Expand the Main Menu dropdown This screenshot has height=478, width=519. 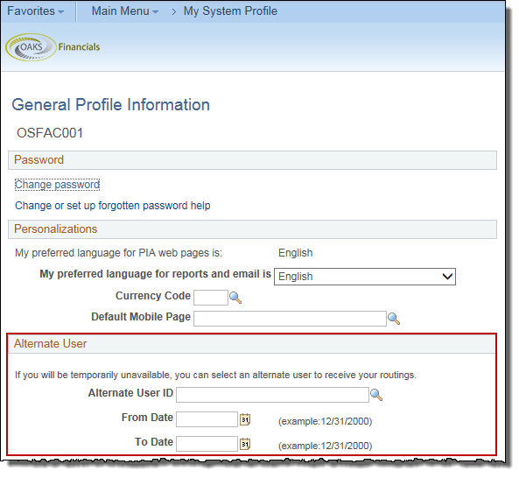[x=125, y=11]
